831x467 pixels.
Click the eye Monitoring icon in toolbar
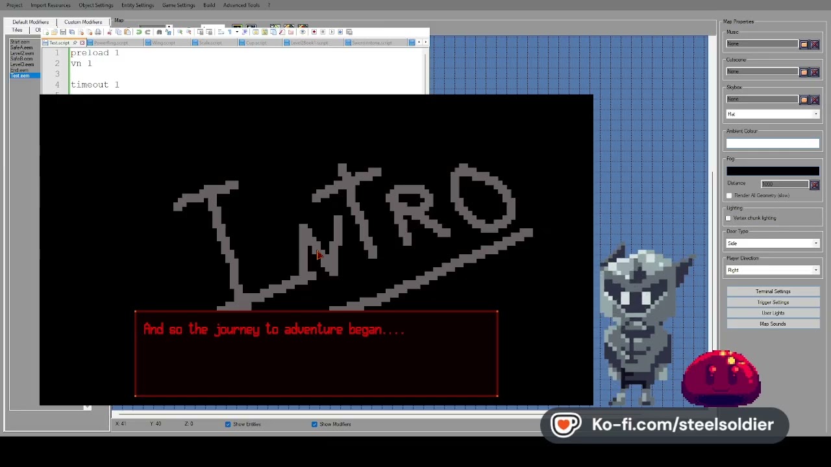click(303, 32)
